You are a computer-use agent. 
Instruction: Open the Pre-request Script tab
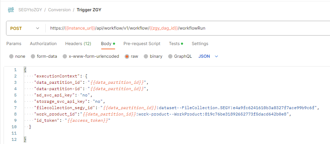click(142, 44)
